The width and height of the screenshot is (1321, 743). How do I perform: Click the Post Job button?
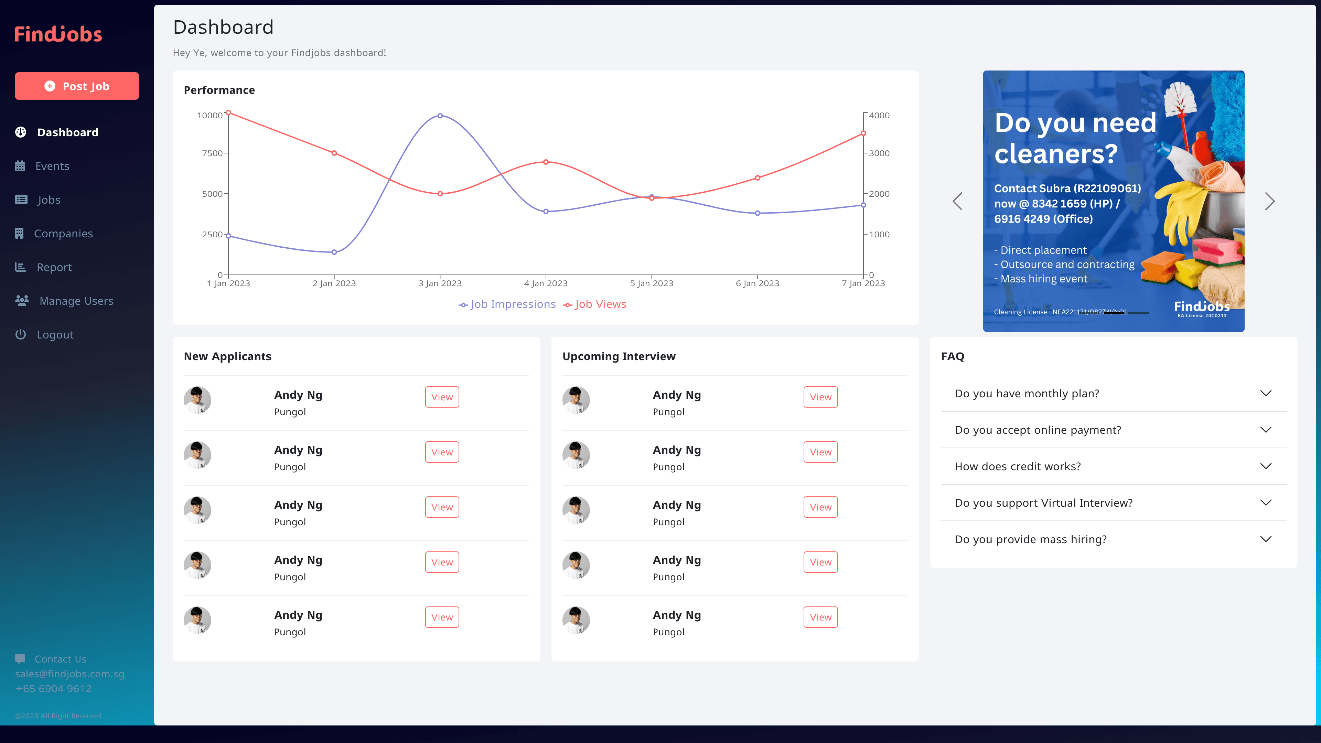[x=77, y=86]
